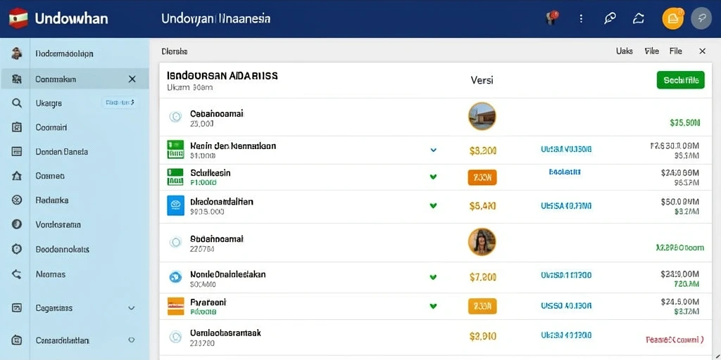Select the radio circle beside Cebahooamai
The height and width of the screenshot is (360, 721).
click(175, 117)
